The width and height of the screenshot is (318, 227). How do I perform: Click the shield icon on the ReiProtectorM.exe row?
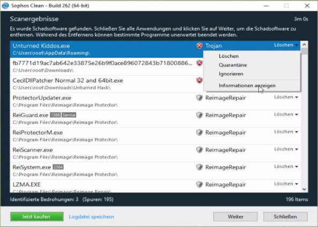tap(199, 132)
